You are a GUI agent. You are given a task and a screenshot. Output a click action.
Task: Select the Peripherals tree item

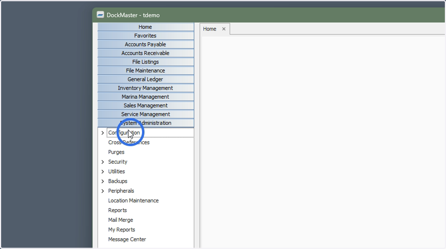[121, 191]
